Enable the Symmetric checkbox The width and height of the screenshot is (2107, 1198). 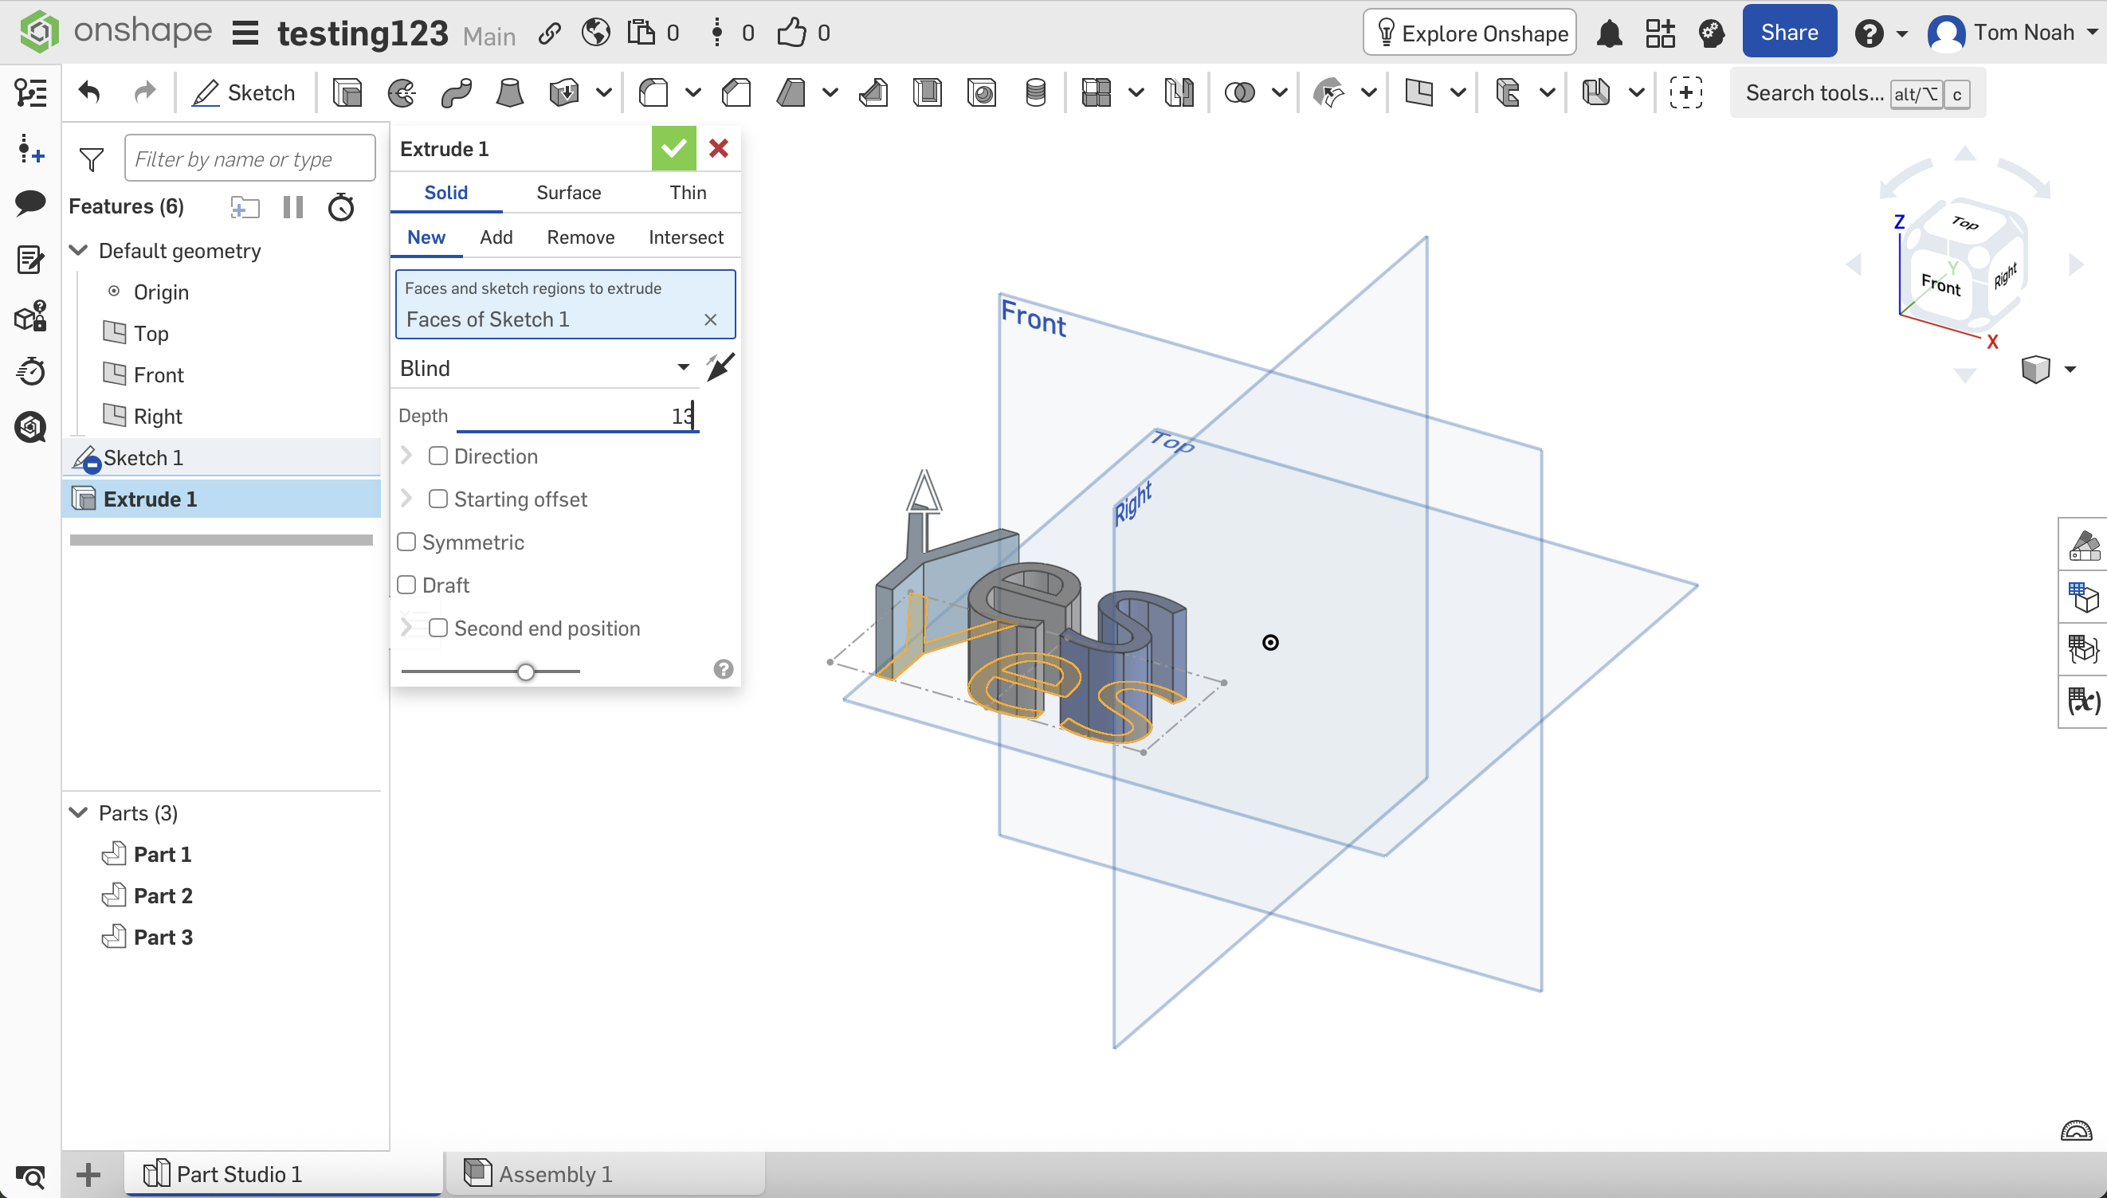tap(406, 542)
